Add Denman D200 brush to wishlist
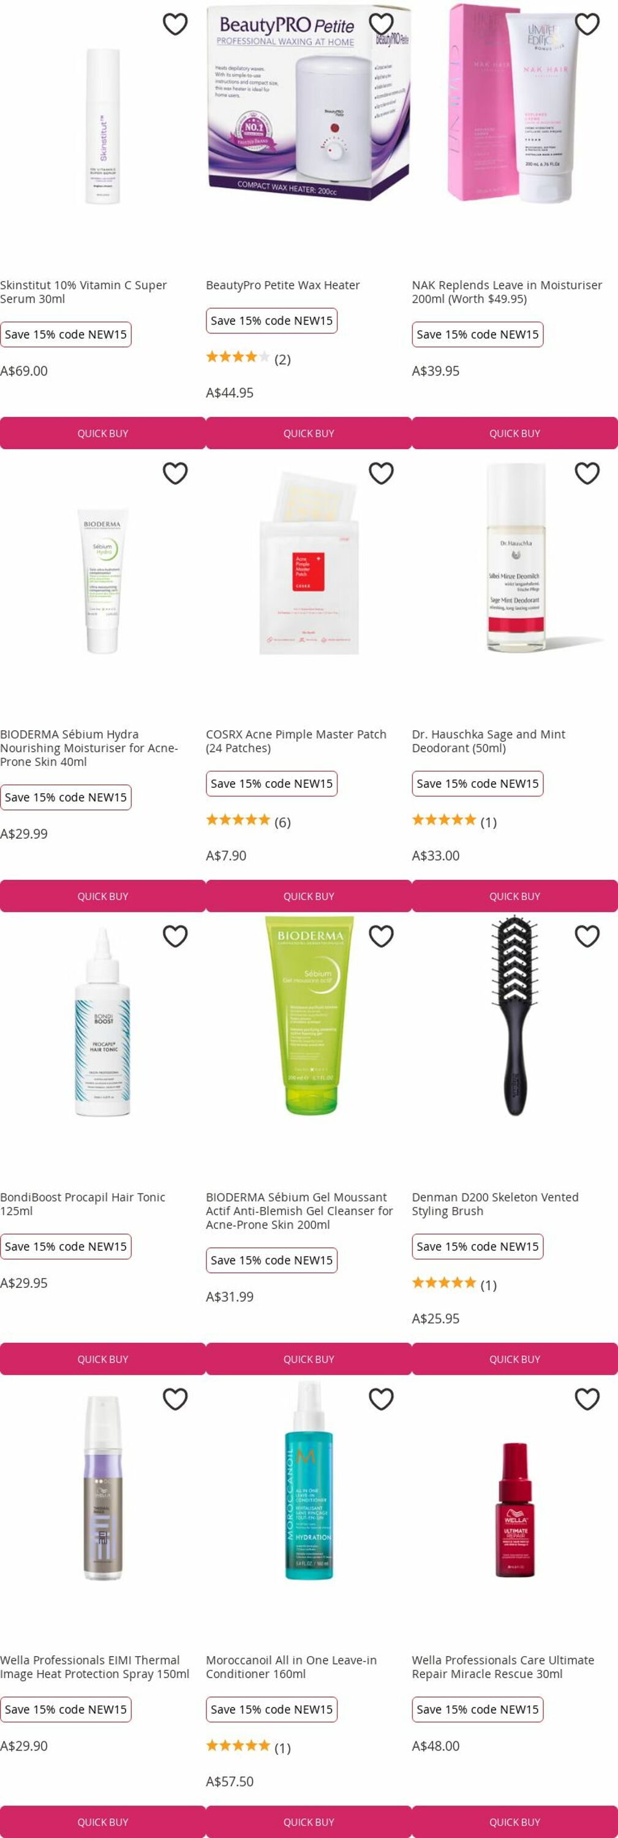 [x=587, y=936]
